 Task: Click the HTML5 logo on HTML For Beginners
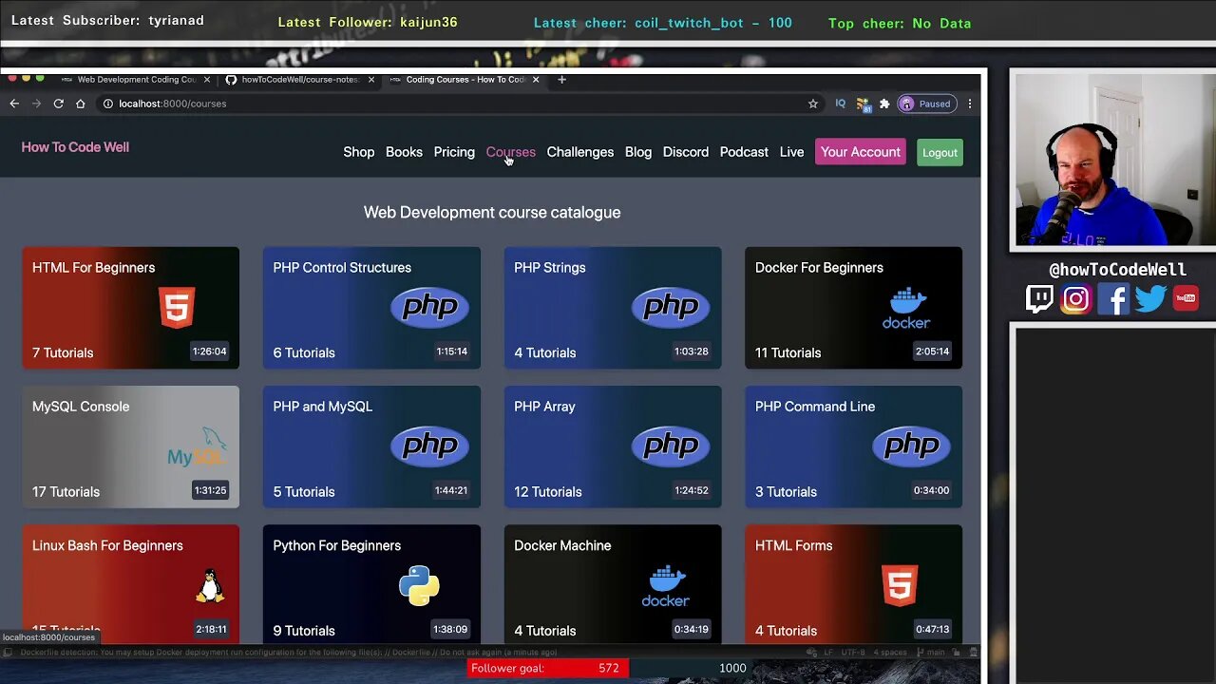pos(177,308)
